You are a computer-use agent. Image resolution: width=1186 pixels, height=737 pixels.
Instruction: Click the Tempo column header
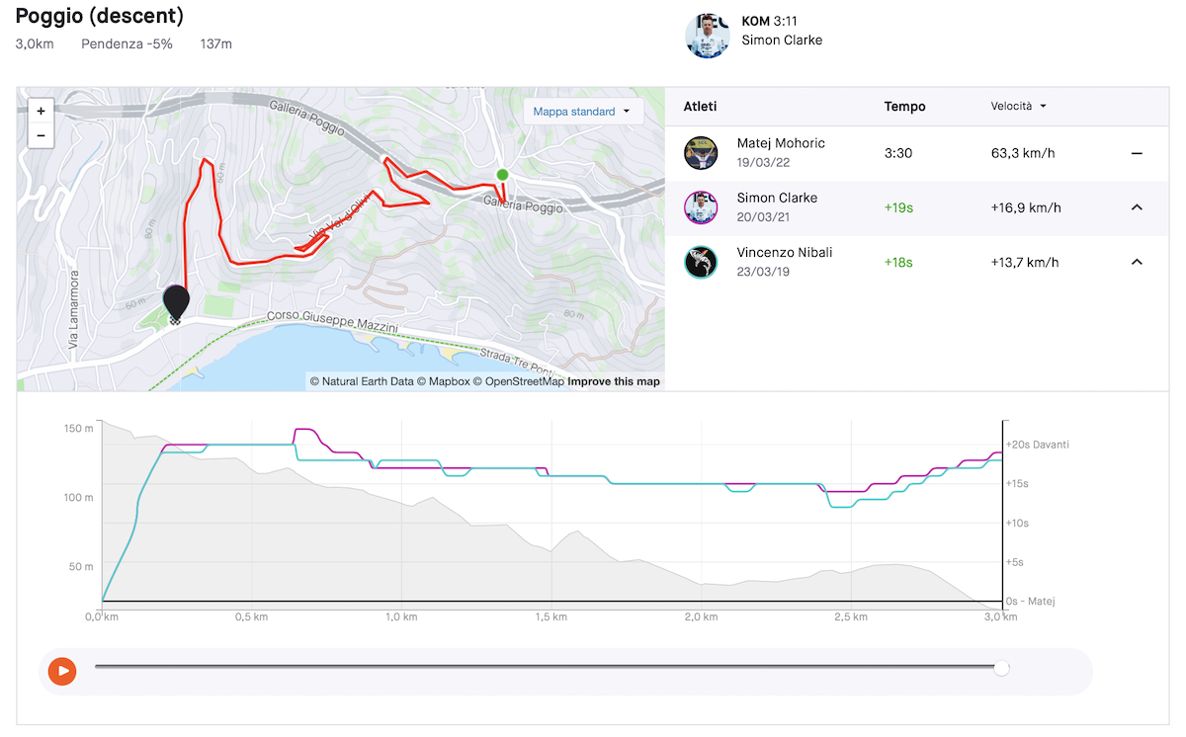coord(905,106)
